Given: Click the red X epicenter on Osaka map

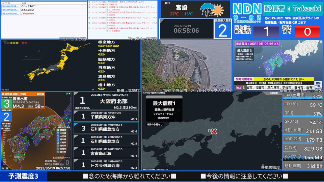Looking at the screenshot, I should tap(214, 131).
